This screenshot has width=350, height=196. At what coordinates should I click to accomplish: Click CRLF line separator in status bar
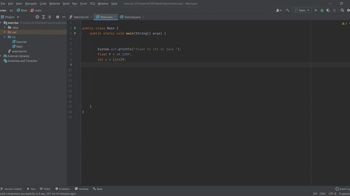pos(323,194)
